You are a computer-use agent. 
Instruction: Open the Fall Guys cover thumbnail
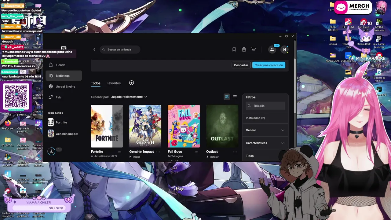184,126
